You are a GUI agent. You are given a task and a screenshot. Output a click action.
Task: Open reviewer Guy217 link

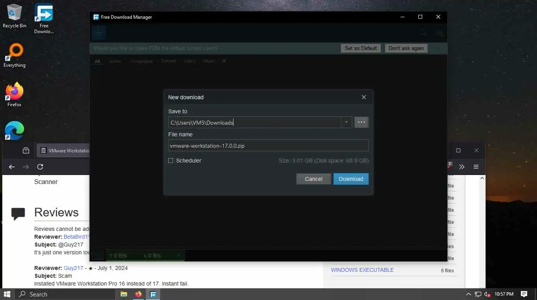coord(73,268)
